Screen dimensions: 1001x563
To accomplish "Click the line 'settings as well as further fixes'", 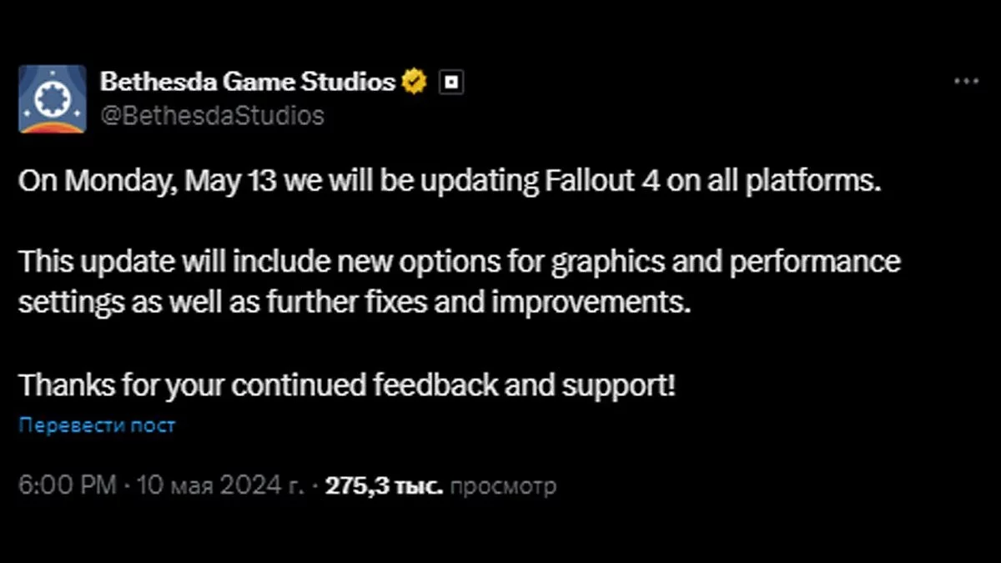I will tap(355, 302).
